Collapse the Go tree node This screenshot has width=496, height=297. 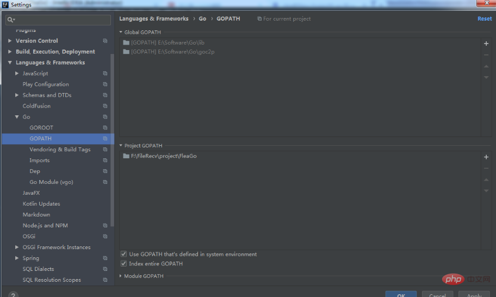(x=17, y=117)
